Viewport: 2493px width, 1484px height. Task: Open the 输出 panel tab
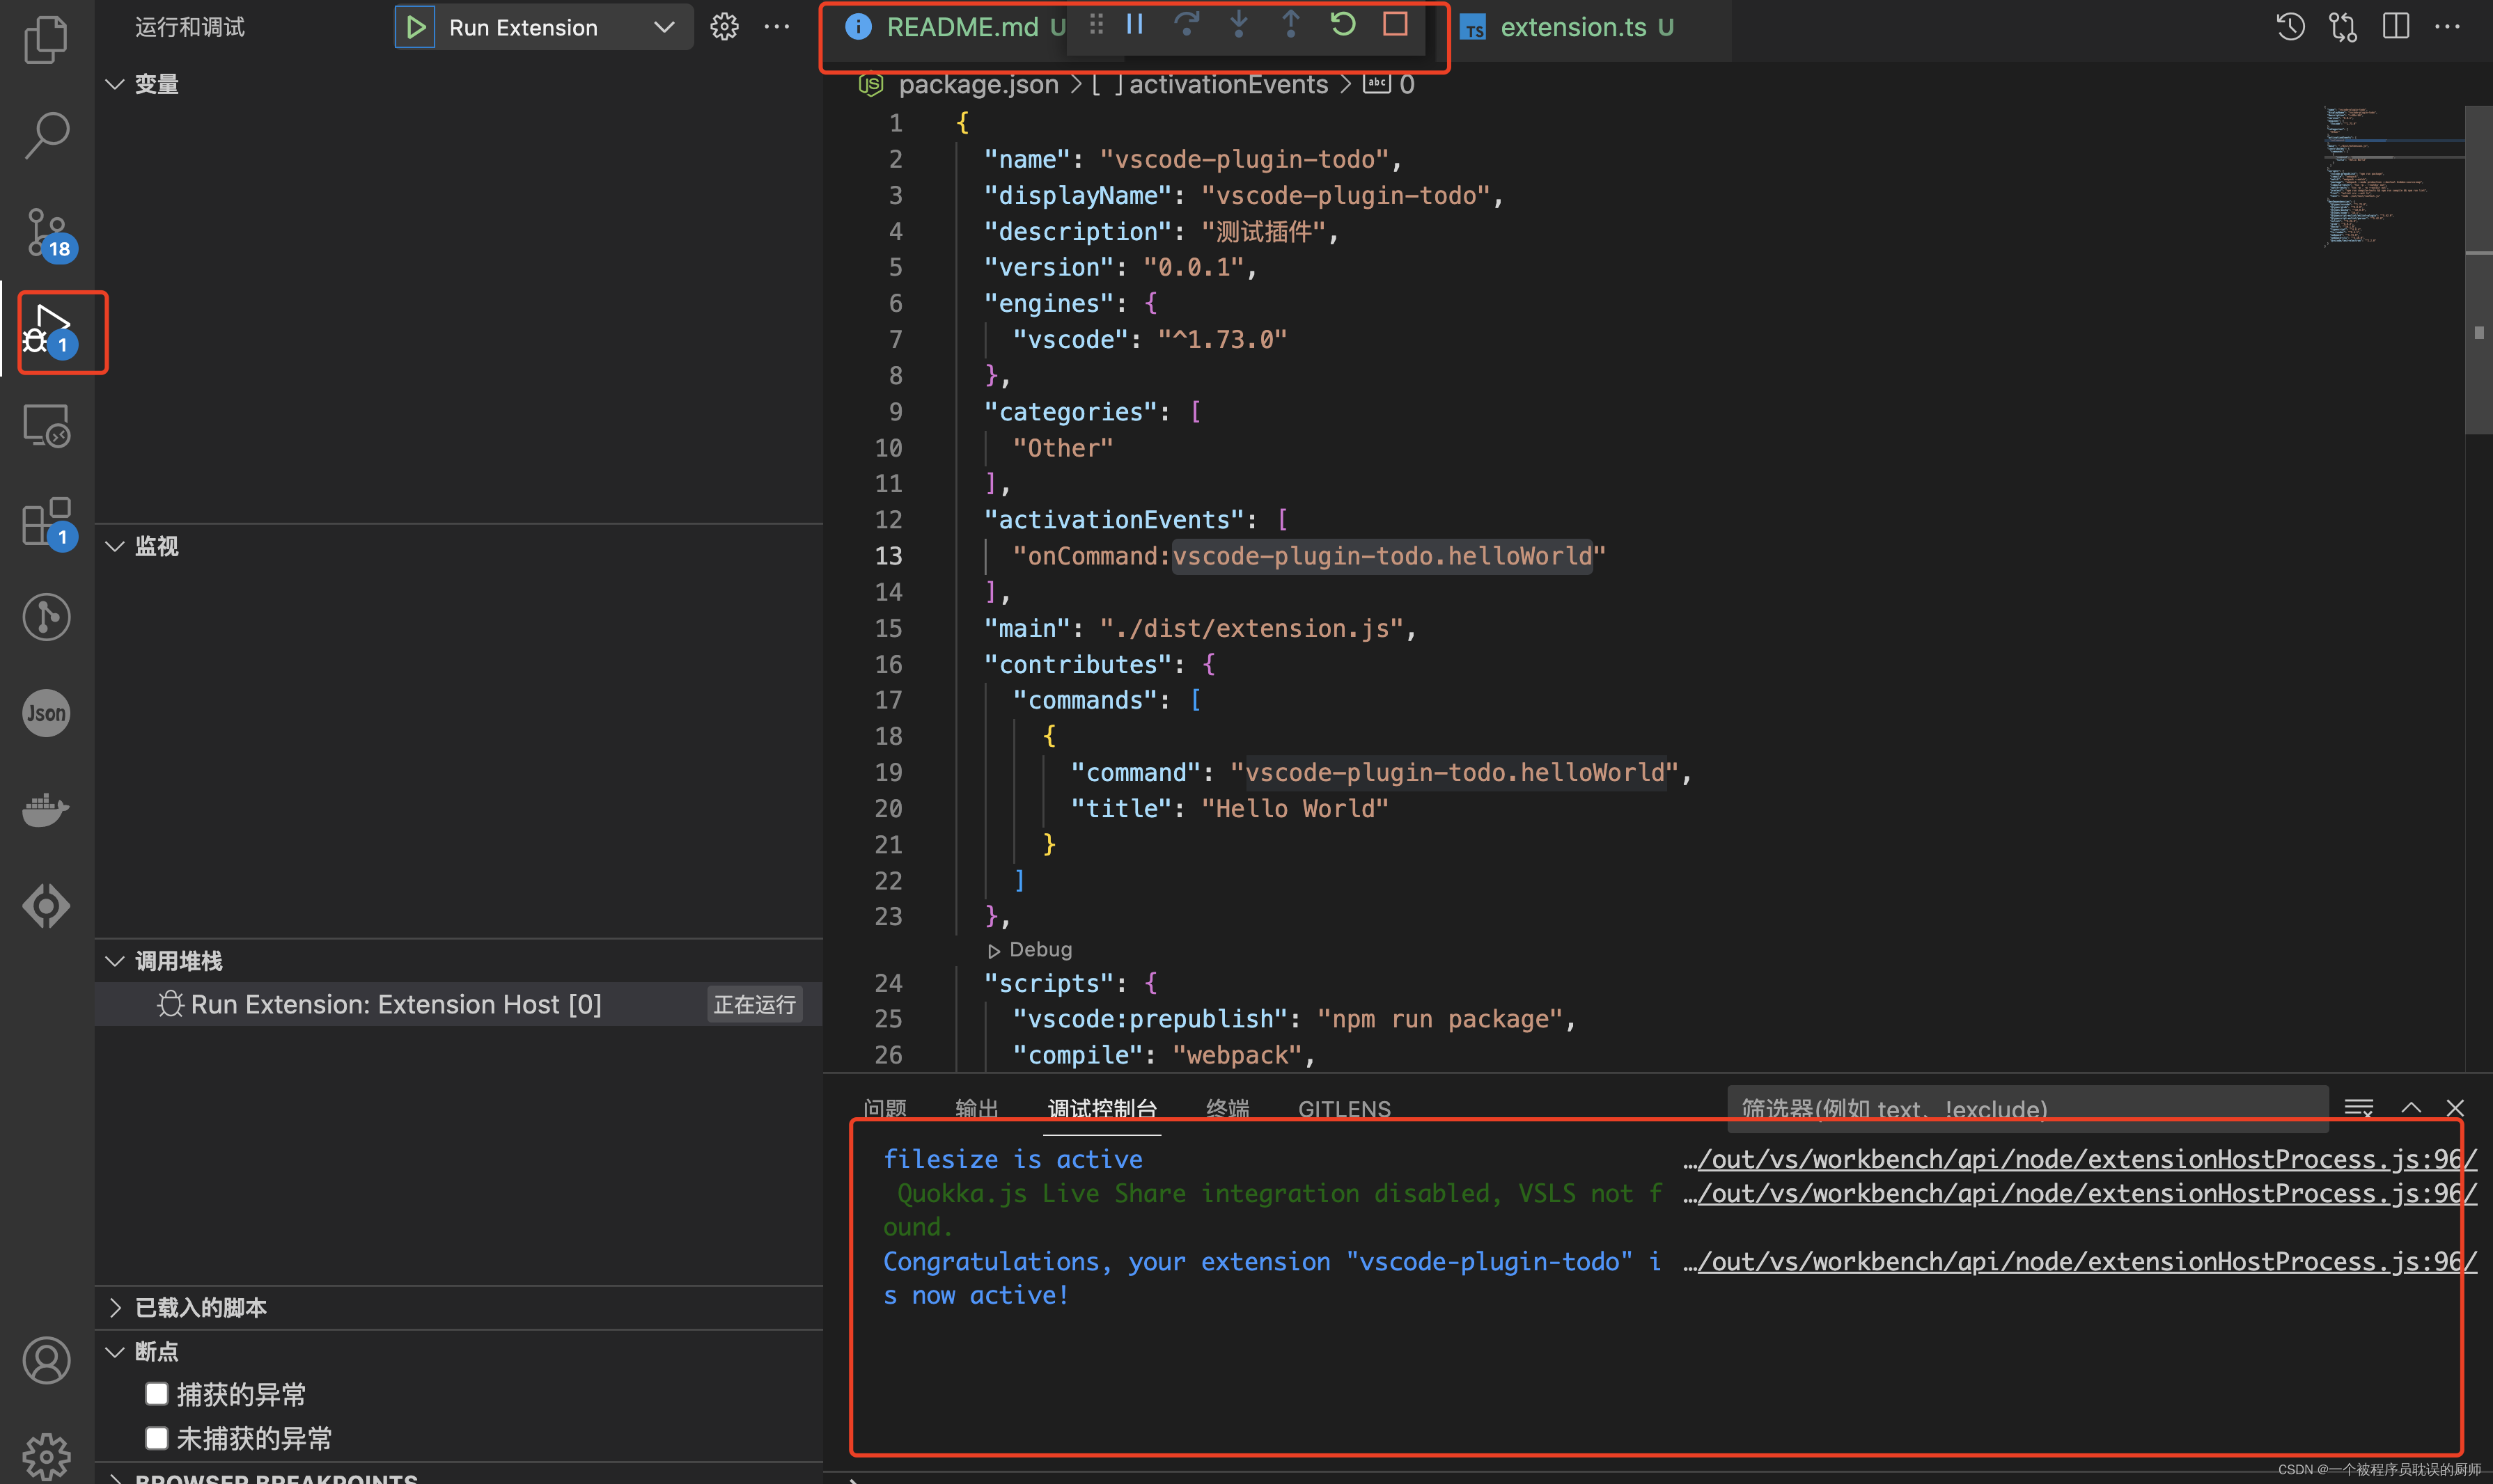[976, 1109]
